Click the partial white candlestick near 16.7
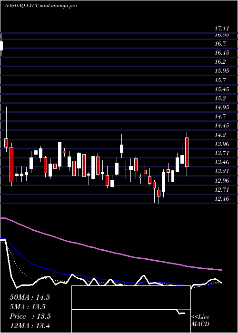Viewport: 238px width, 333px height. point(1,46)
